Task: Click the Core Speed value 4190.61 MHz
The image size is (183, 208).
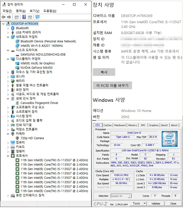Action: [x=121, y=175]
